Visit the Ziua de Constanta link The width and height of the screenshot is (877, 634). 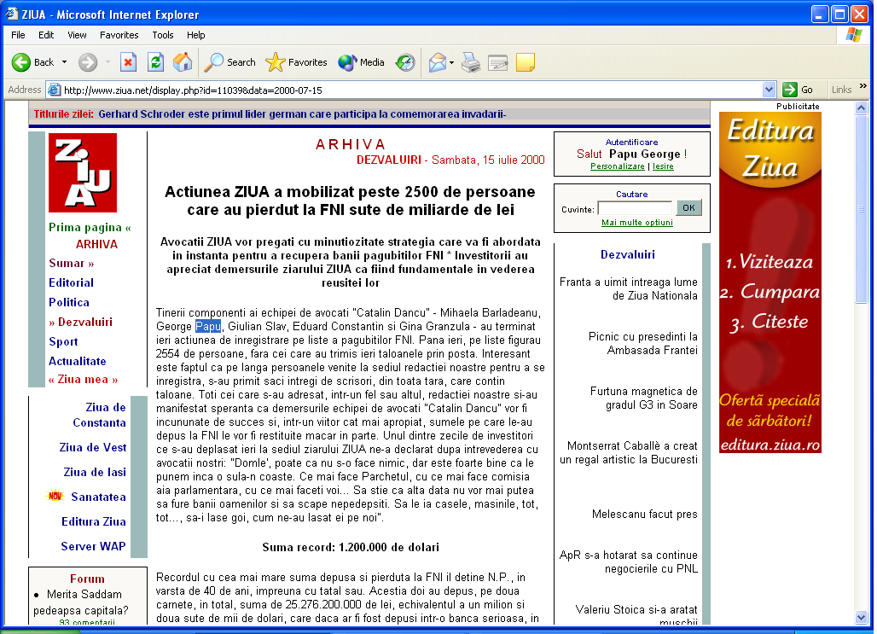[99, 415]
